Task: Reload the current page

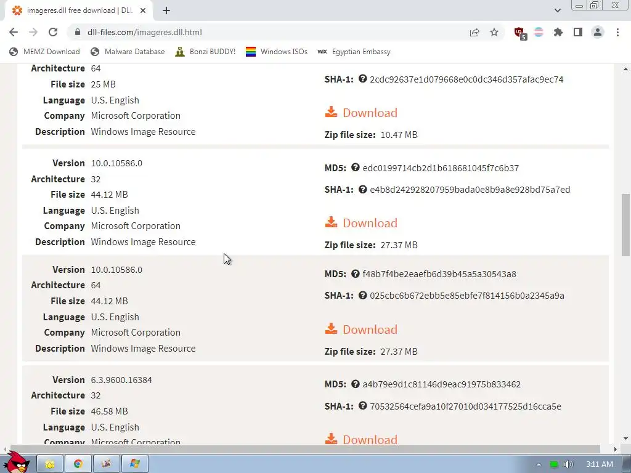Action: [x=53, y=32]
